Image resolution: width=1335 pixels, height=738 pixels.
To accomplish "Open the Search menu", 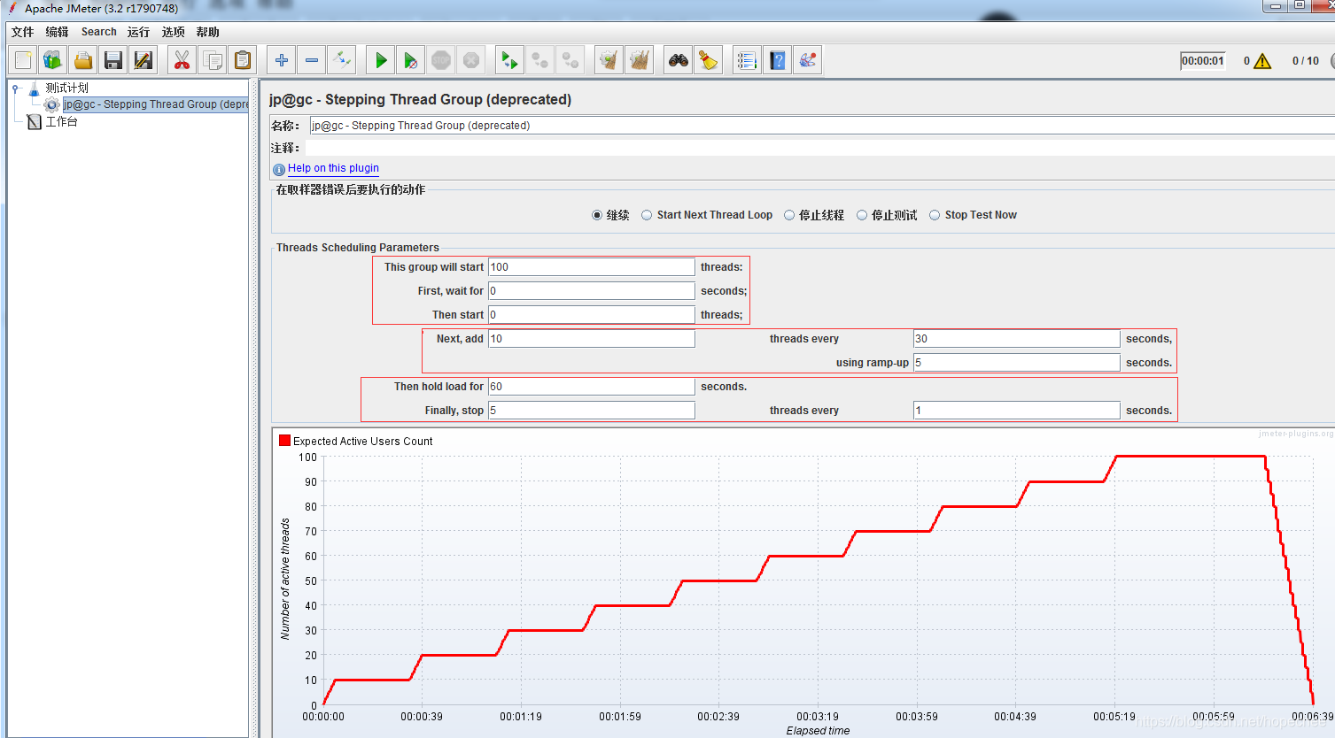I will tap(98, 32).
